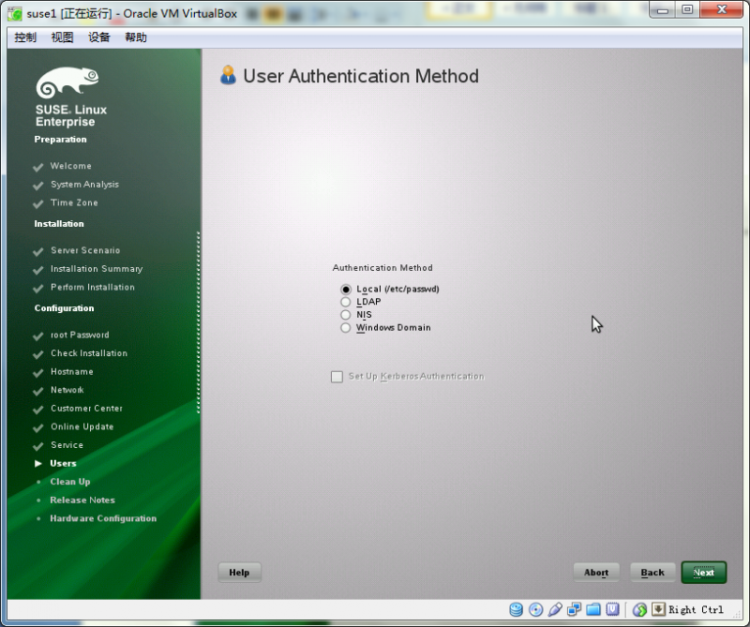750x627 pixels.
Task: Click the network adapters icon in status bar
Action: [x=573, y=609]
